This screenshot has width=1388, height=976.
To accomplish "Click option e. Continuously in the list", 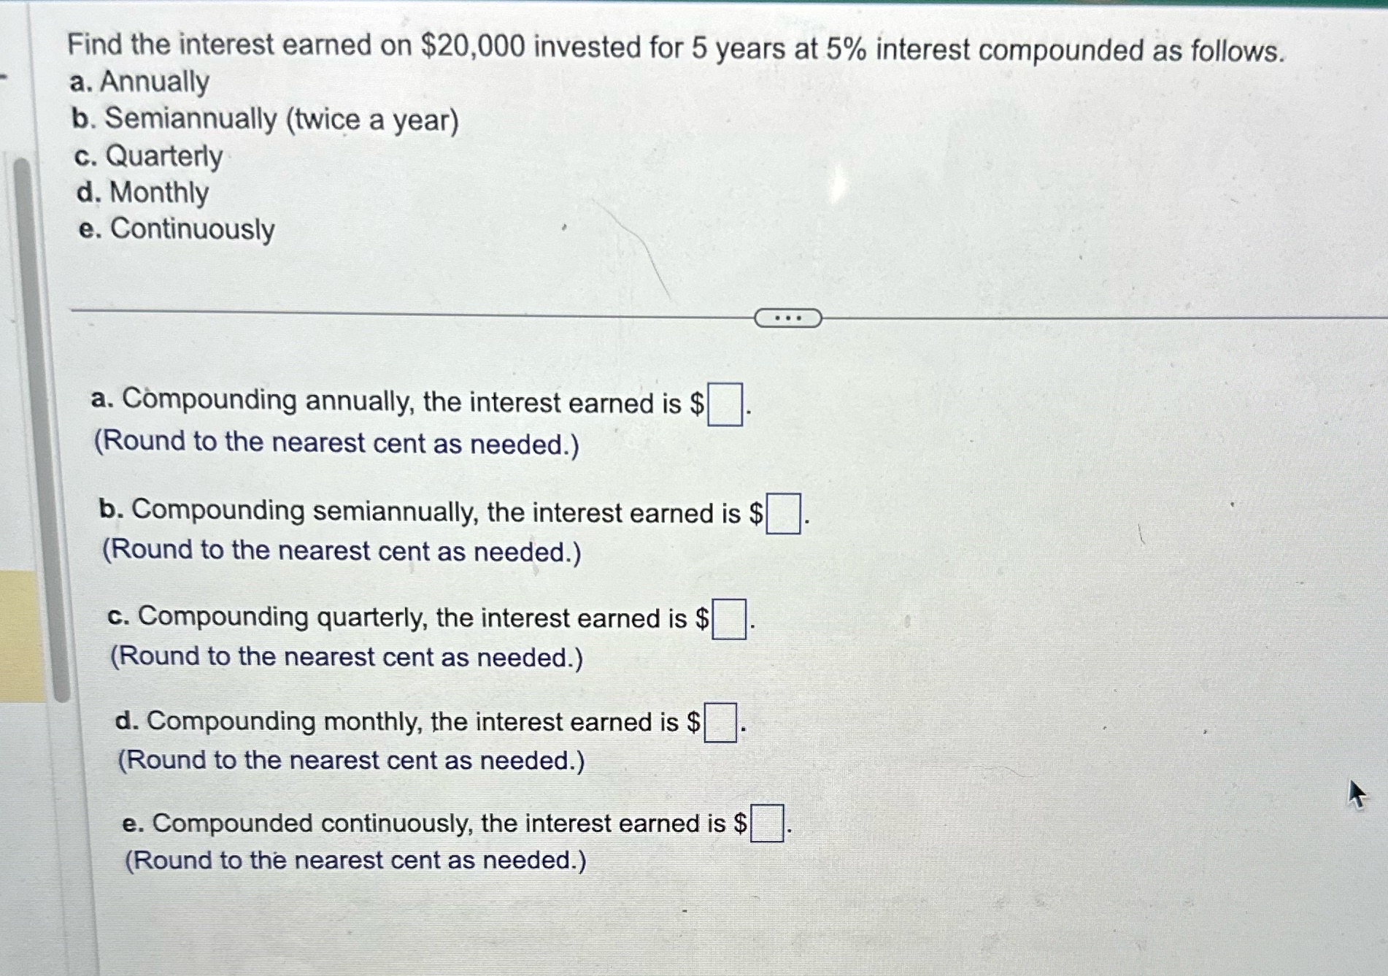I will pyautogui.click(x=173, y=228).
